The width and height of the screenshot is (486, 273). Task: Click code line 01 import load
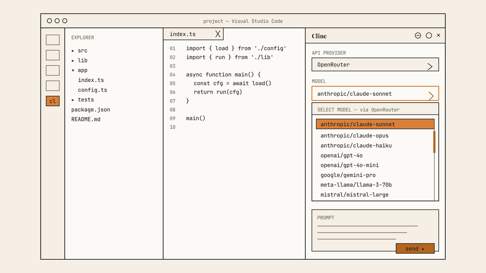236,48
